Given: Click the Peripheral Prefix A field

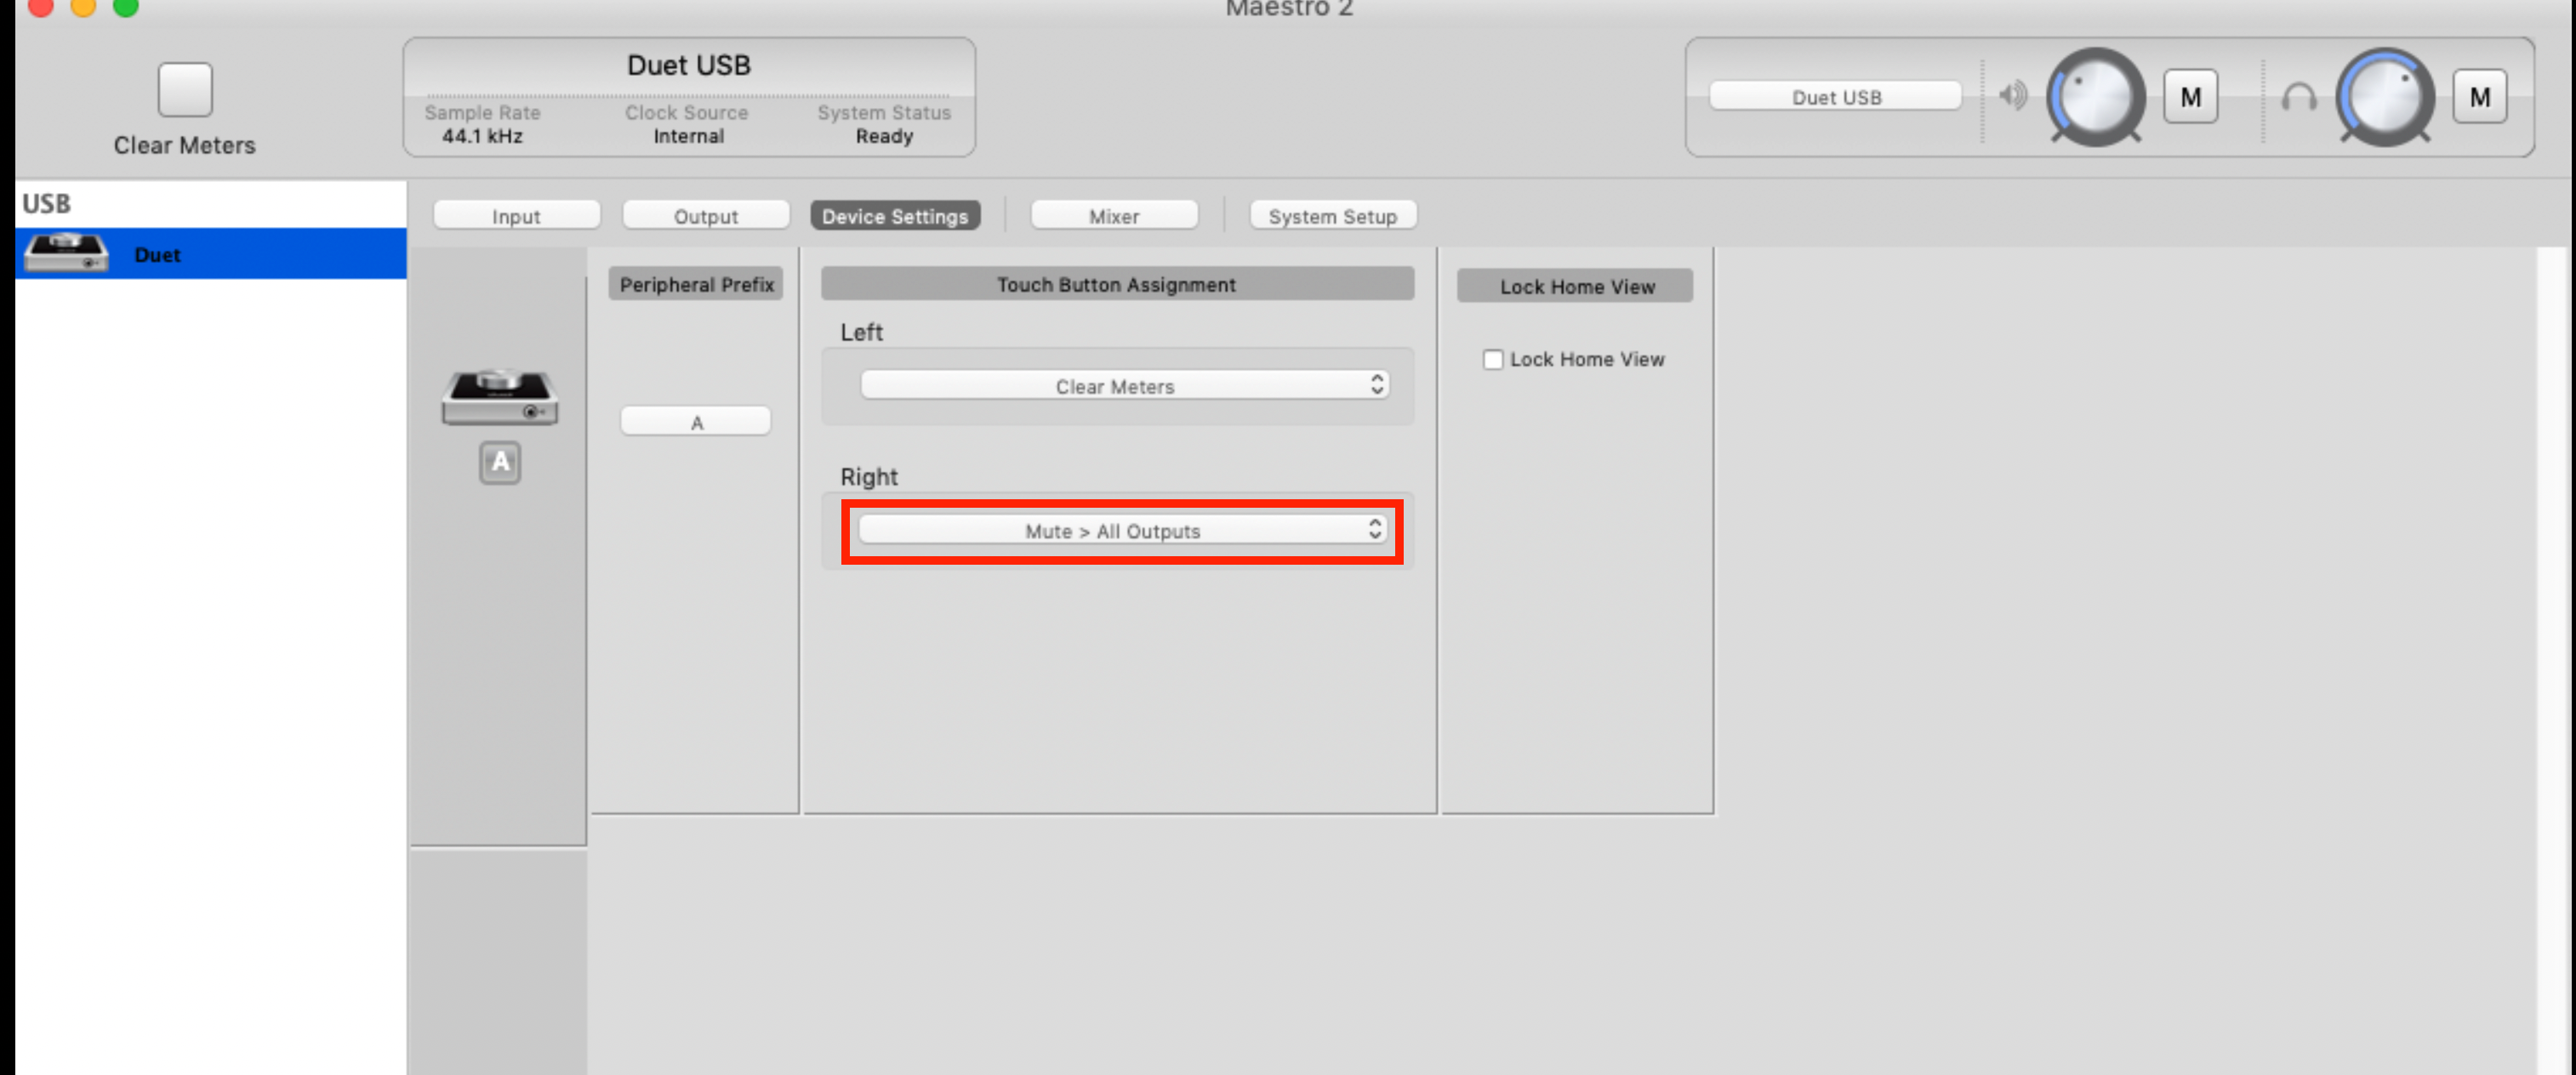Looking at the screenshot, I should 696,422.
